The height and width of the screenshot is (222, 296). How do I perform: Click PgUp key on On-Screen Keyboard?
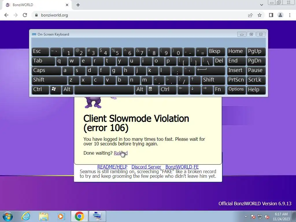pos(256,51)
